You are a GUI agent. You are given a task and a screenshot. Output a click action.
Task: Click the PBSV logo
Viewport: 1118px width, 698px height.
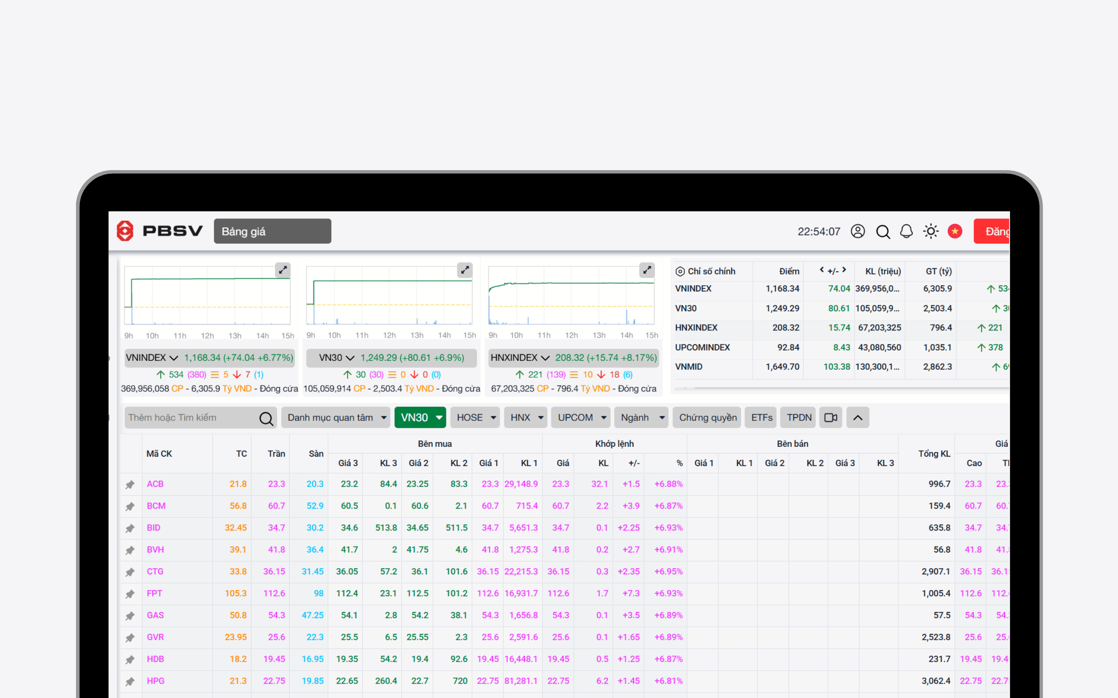coord(160,231)
